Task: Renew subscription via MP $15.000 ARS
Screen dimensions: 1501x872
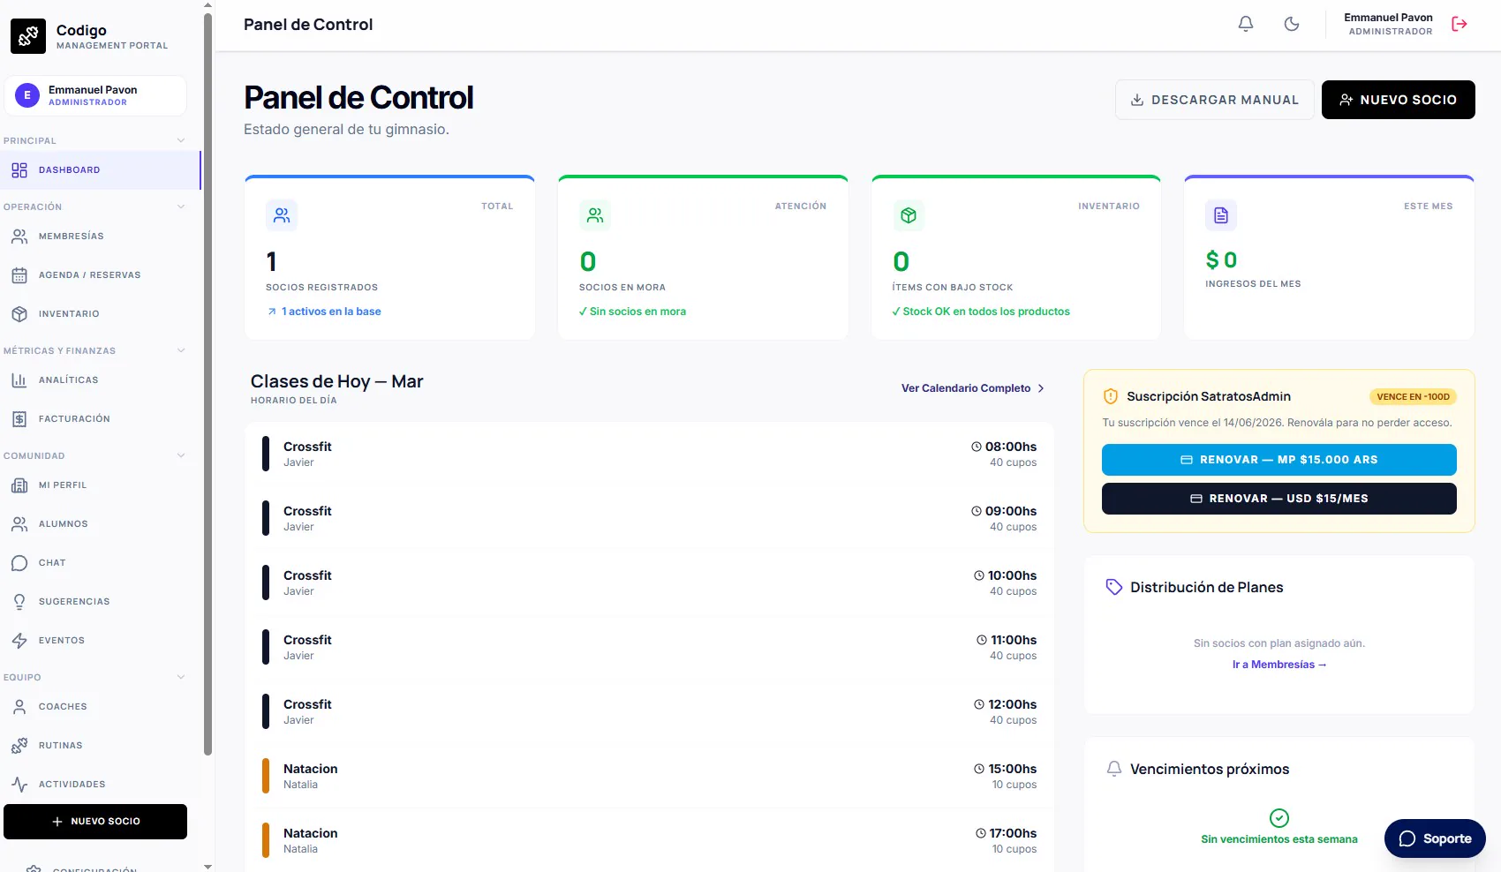Action: pos(1279,460)
